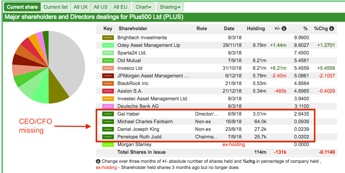Click Deutsche Bank AG pink key swatch
Screen dimensions: 345x173
pos(108,106)
